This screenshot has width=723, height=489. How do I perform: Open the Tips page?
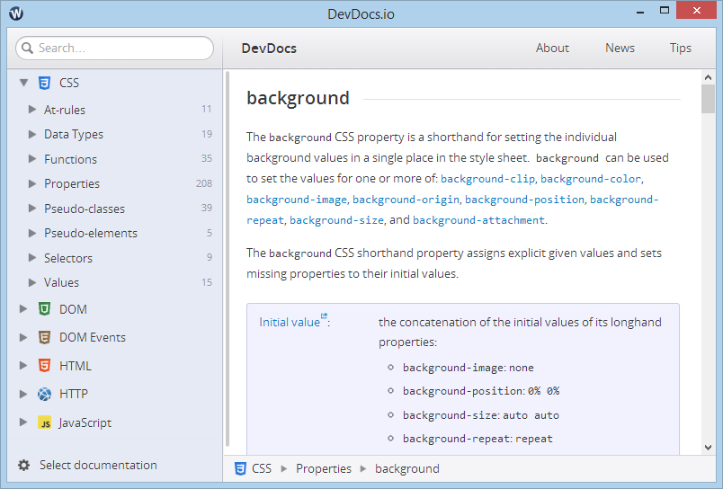[680, 48]
